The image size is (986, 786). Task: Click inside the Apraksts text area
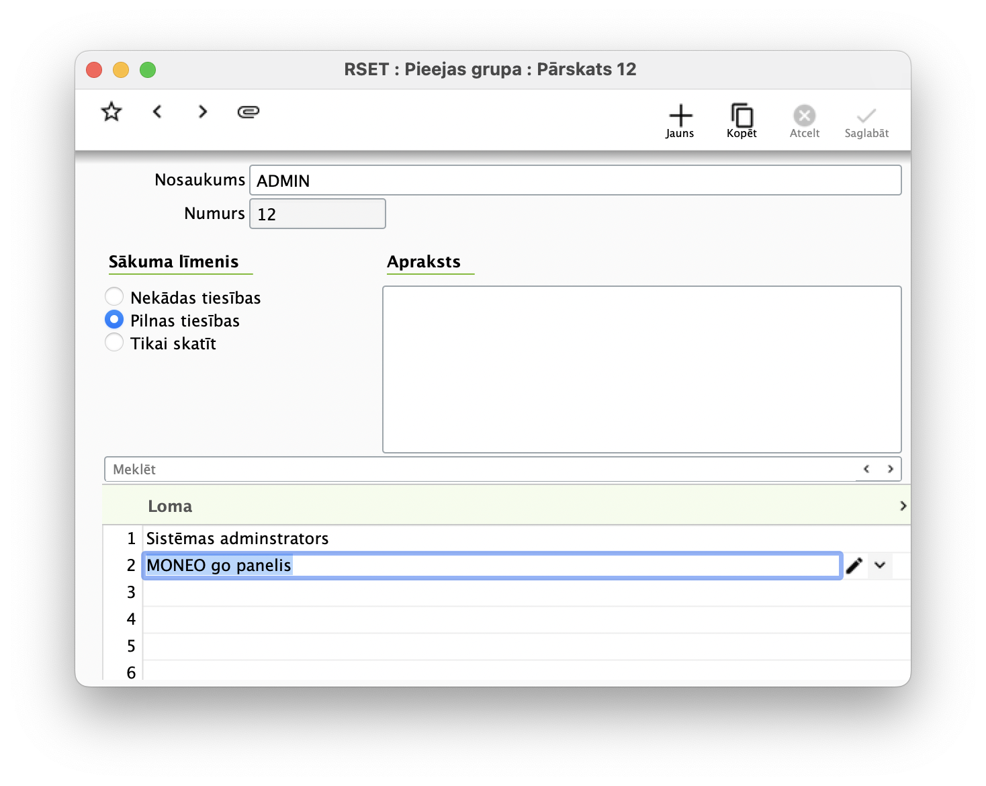[x=641, y=369]
